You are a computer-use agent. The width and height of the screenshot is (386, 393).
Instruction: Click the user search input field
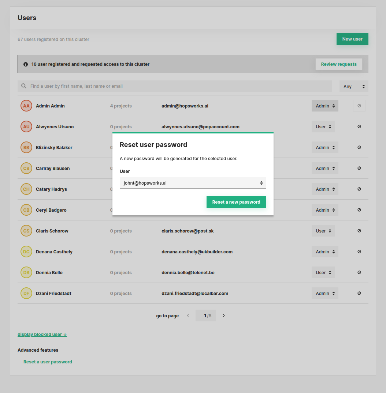[x=146, y=86]
